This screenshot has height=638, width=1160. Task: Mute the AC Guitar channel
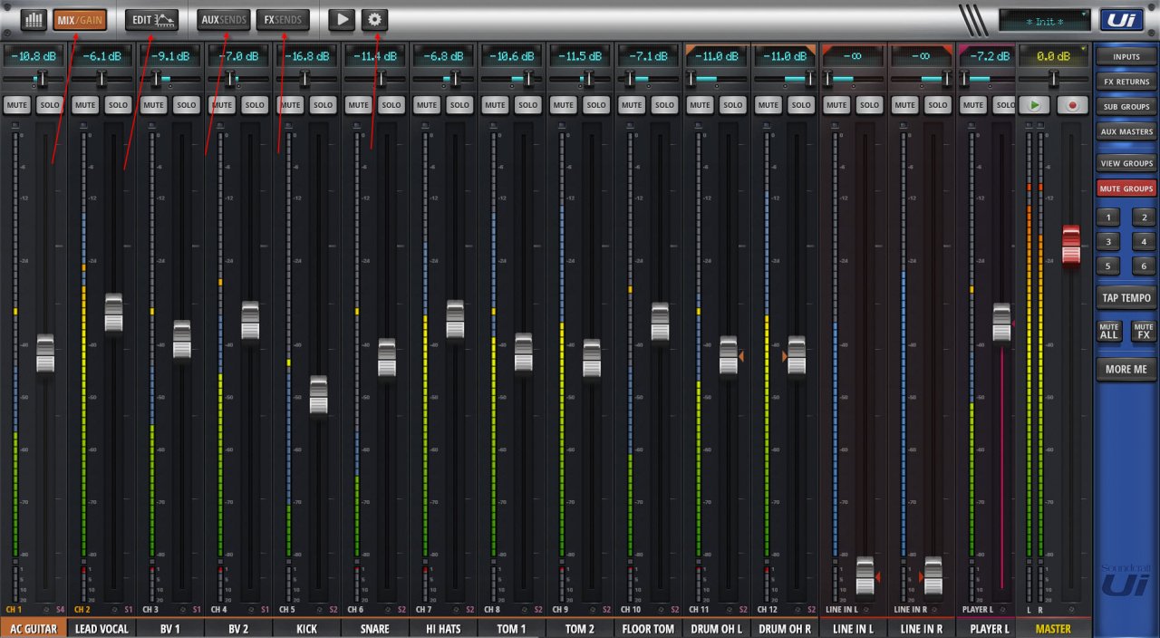click(x=17, y=105)
